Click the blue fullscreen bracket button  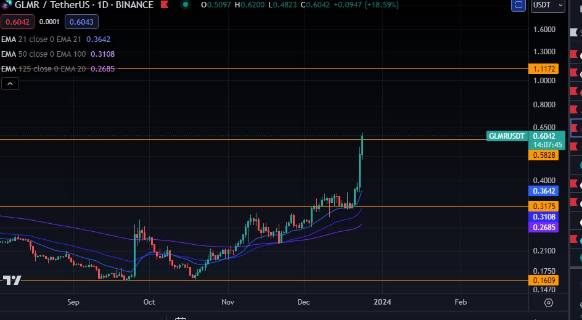[518, 5]
